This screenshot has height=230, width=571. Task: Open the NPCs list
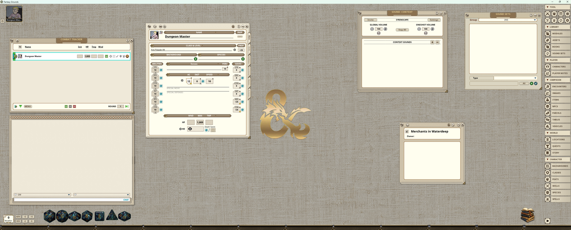pos(558,106)
